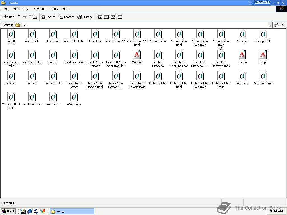Select the Verdana Italic font icon
This screenshot has height=215, width=287.
point(32,97)
